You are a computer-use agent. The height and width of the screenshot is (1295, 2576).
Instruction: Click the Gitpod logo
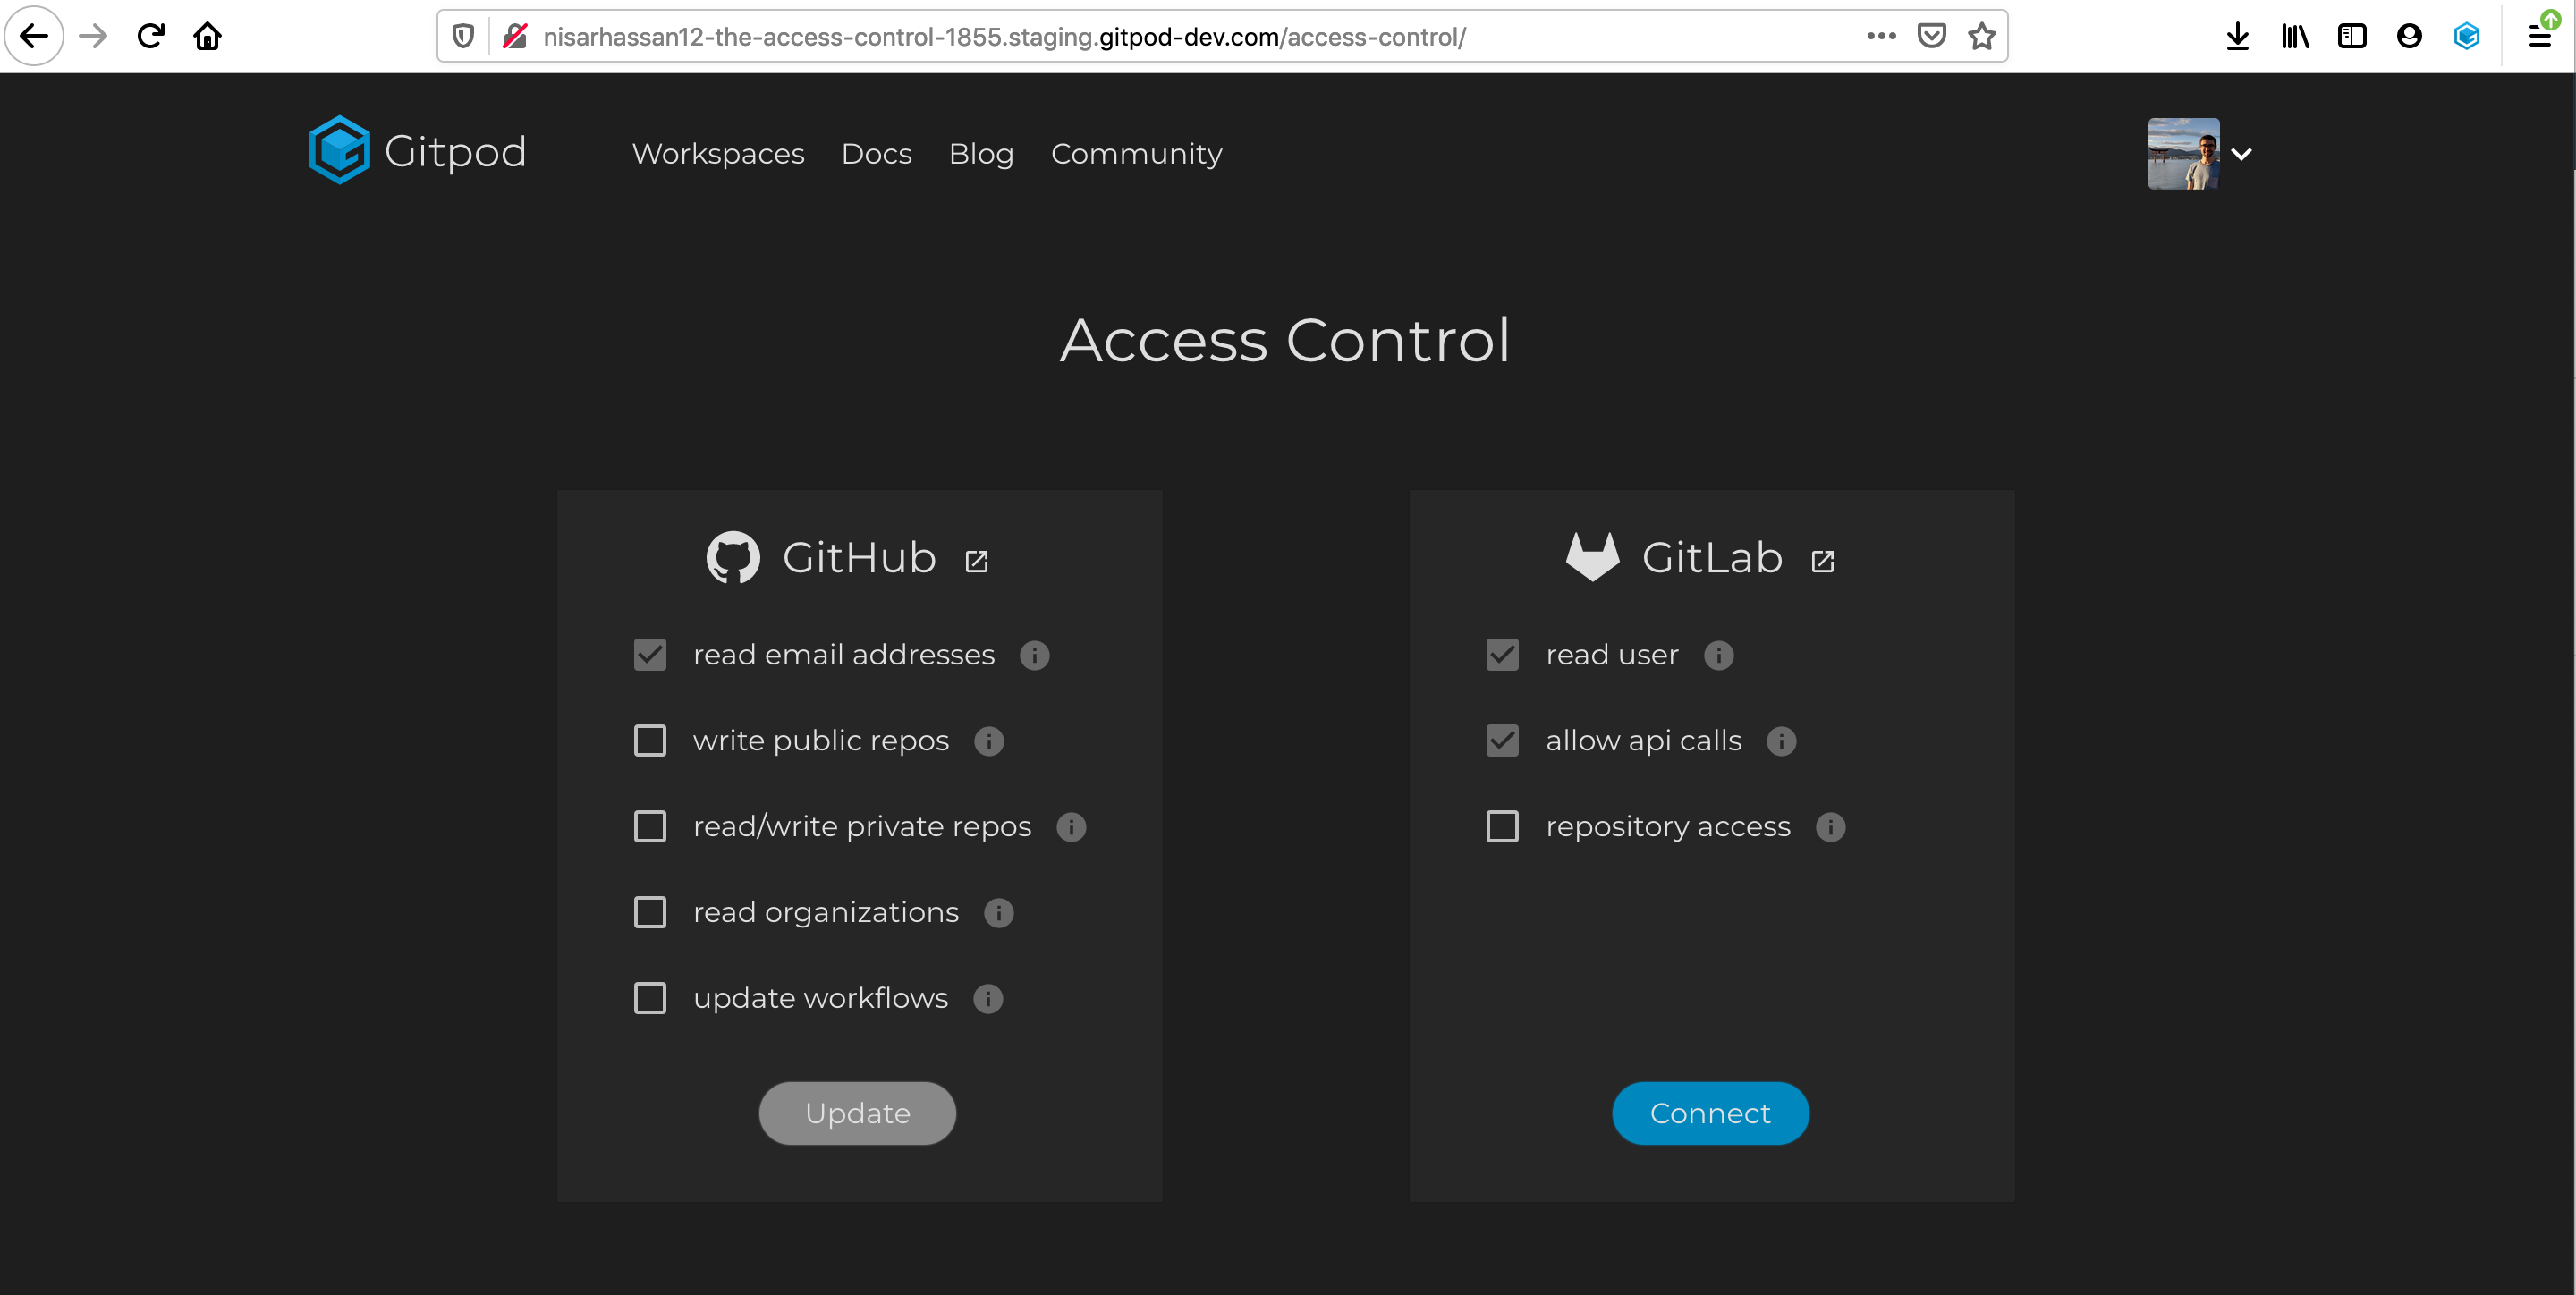point(339,150)
